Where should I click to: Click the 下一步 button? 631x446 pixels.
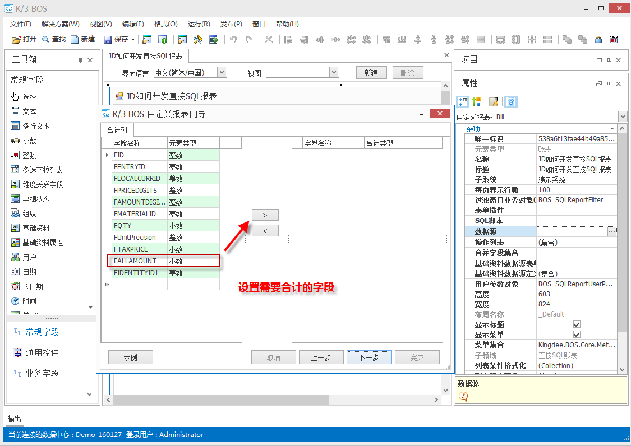369,357
